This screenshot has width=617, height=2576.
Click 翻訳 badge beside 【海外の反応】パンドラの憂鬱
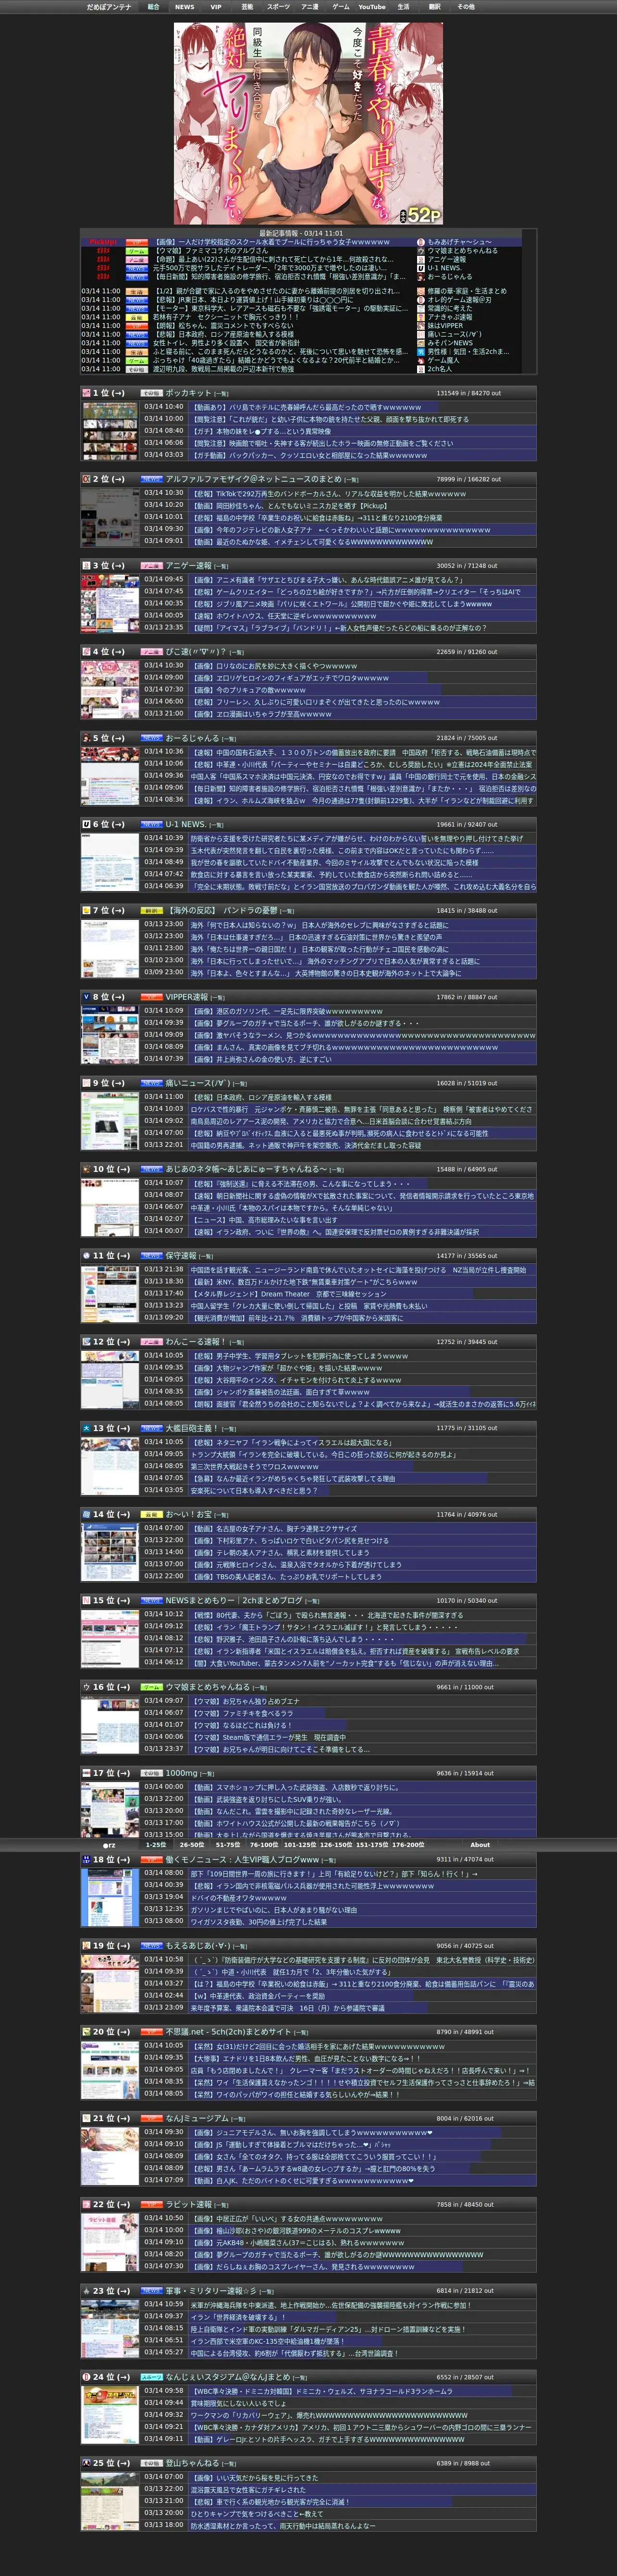(x=151, y=911)
